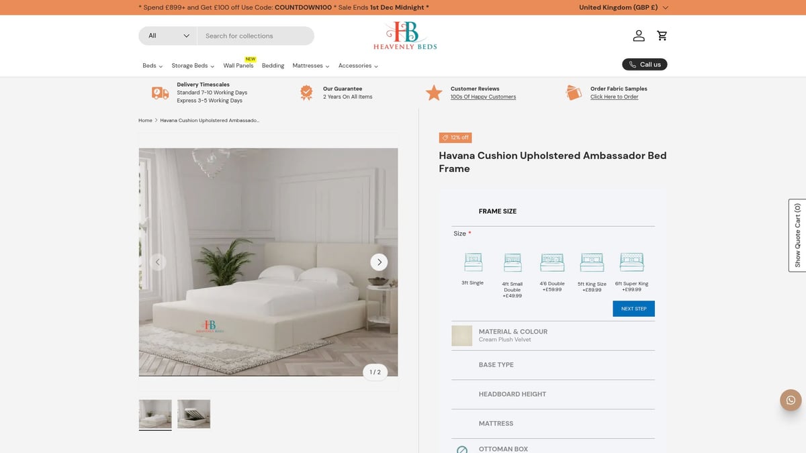The image size is (806, 453).
Task: Select the 3ft Single frame size
Action: point(473,262)
